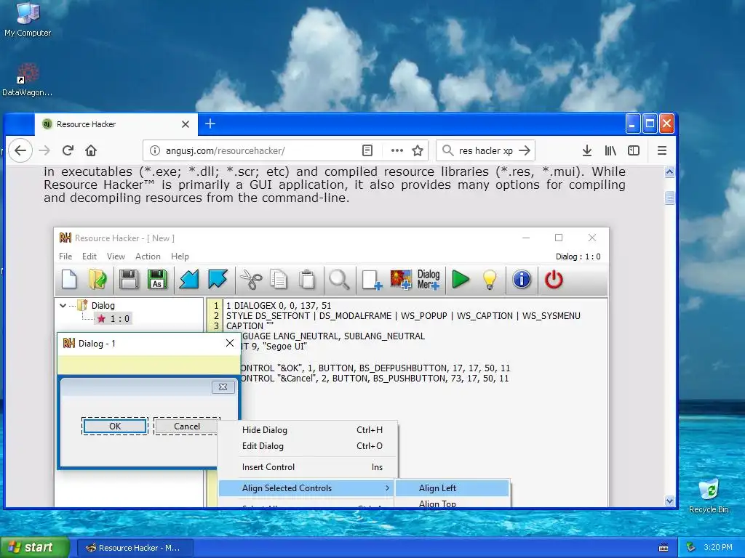
Task: Click the magnifying glass Find icon
Action: click(x=339, y=280)
